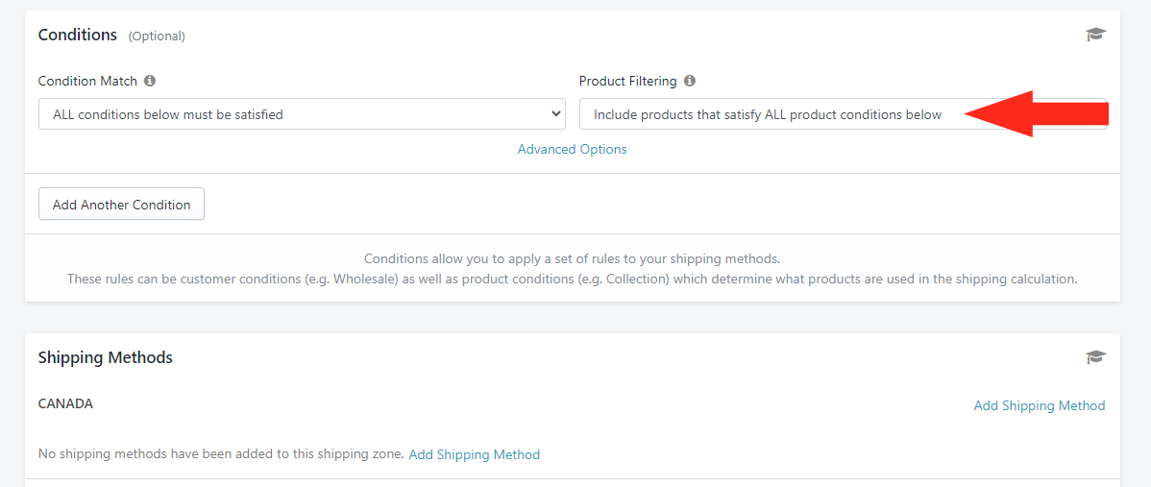The height and width of the screenshot is (487, 1151).
Task: Open the Shipping Methods graduation cap icon
Action: click(x=1095, y=357)
